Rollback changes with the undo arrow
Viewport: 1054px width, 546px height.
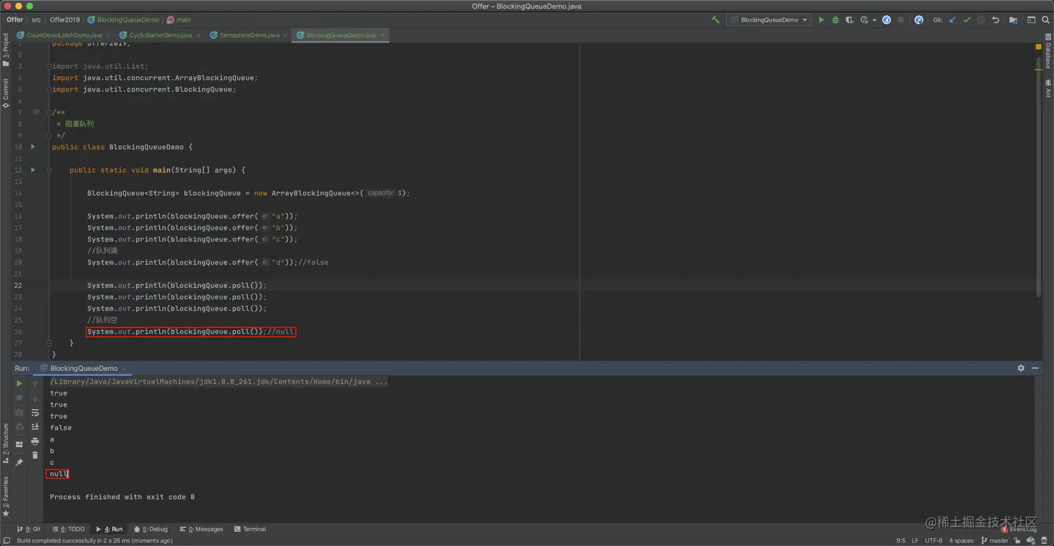click(x=995, y=20)
